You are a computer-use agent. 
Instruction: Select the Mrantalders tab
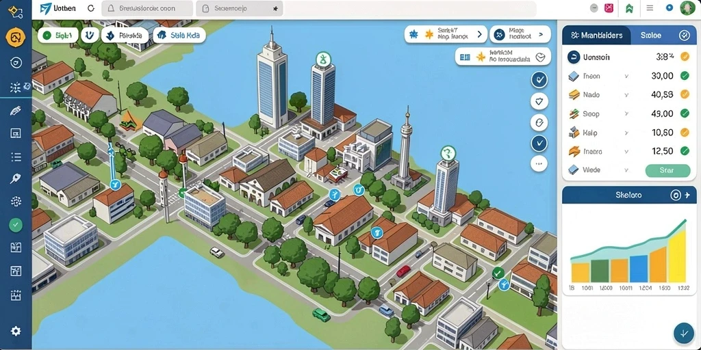coord(596,36)
